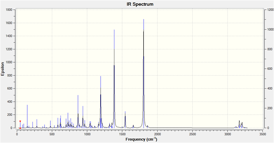Click the IR Spectrum plot title

[x=140, y=4]
